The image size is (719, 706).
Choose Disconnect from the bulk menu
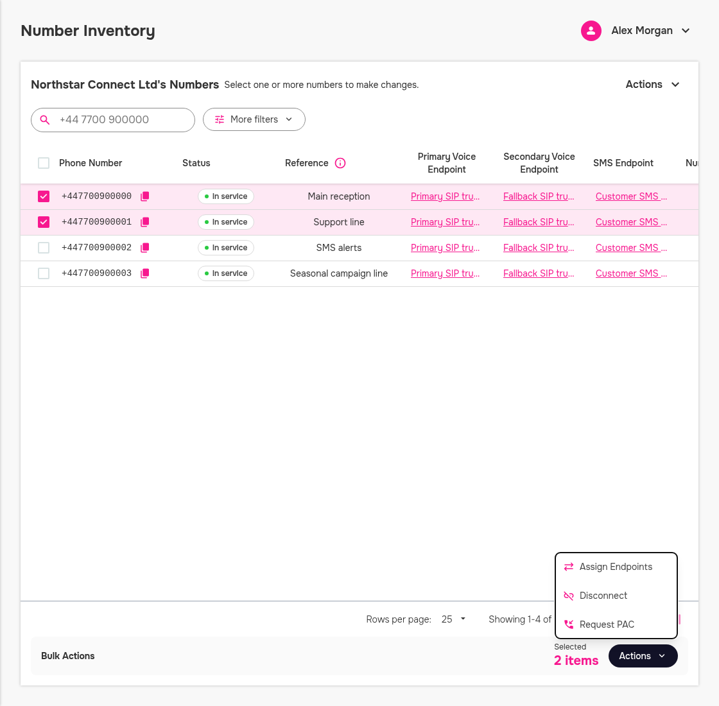[x=616, y=596]
